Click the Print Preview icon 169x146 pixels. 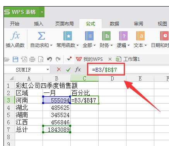[41, 59]
